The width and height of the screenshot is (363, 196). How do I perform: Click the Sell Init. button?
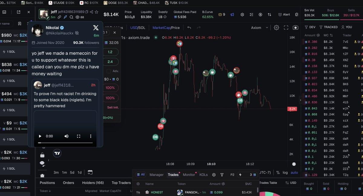[x=113, y=108]
